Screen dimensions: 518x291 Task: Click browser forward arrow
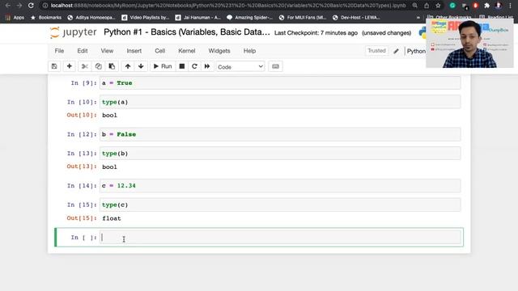point(19,6)
